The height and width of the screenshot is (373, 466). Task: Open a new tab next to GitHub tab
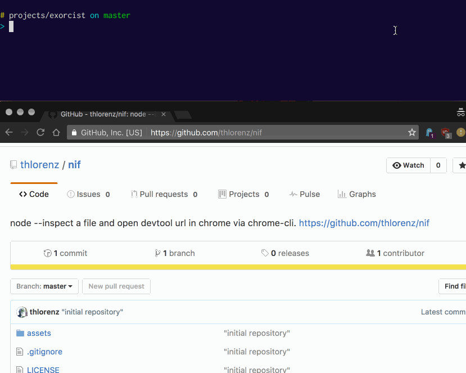(x=183, y=115)
